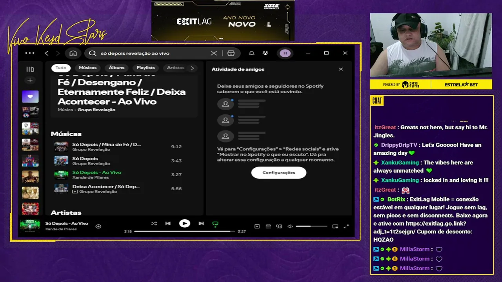Viewport: 502px width, 282px height.
Task: Select the Músicas filter chip
Action: [87, 68]
